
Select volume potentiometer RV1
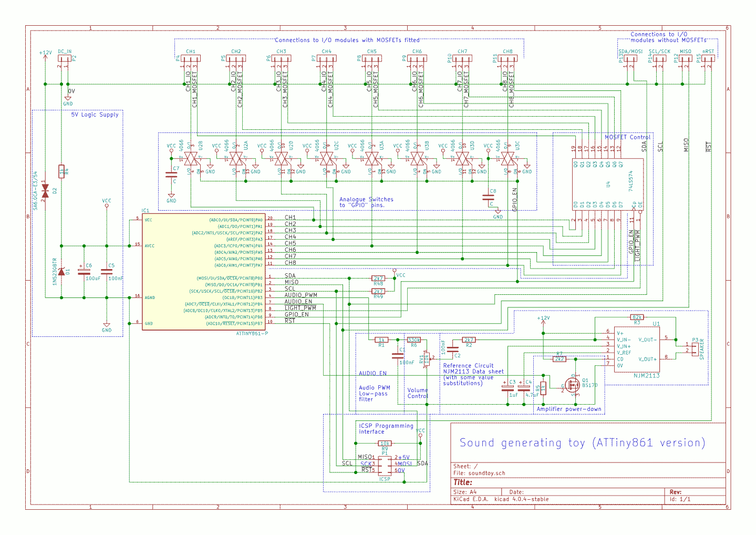pyautogui.click(x=427, y=359)
